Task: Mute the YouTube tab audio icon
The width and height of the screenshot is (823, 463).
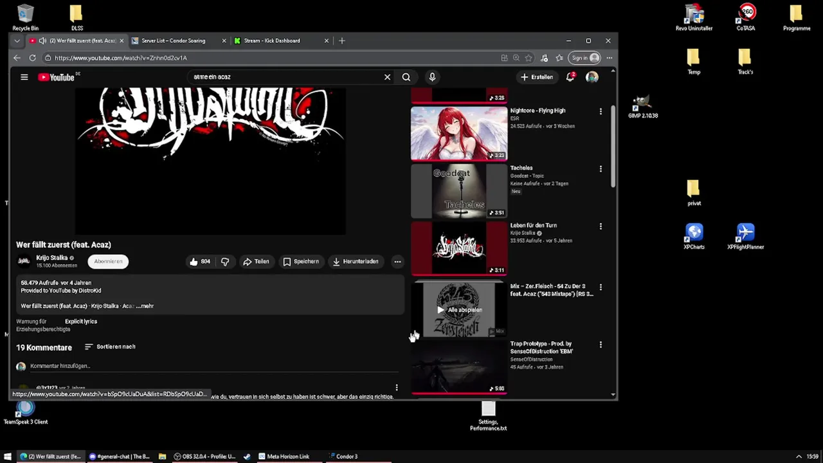Action: pos(42,41)
